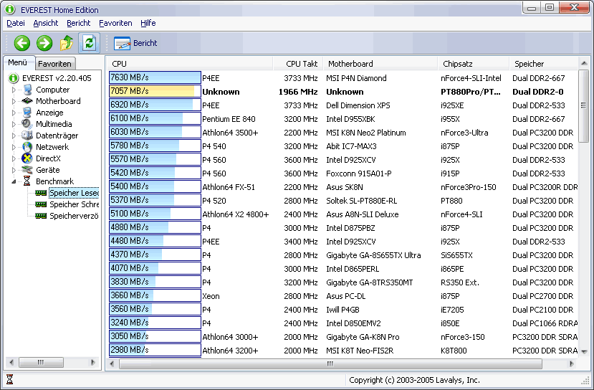The image size is (594, 390).
Task: Sort by the Chipsatz column header
Action: (x=474, y=64)
